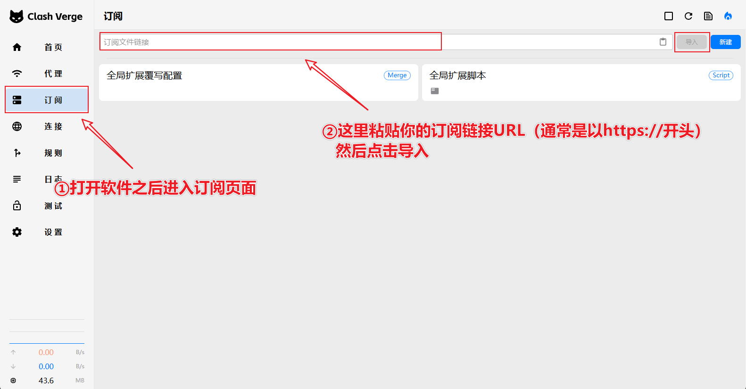Click the gear icon beside 设置
This screenshot has height=389, width=746.
[x=17, y=232]
